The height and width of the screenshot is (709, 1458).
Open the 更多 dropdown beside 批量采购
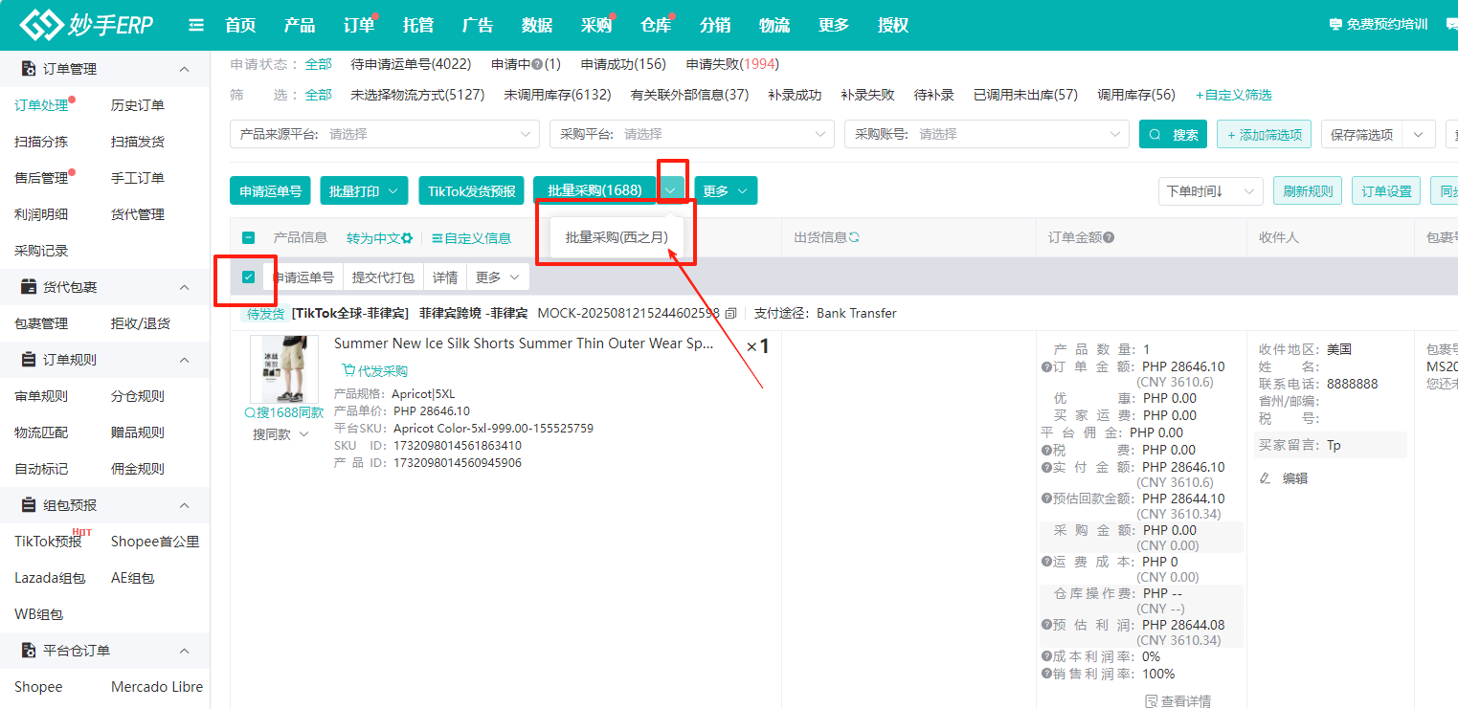pos(726,190)
